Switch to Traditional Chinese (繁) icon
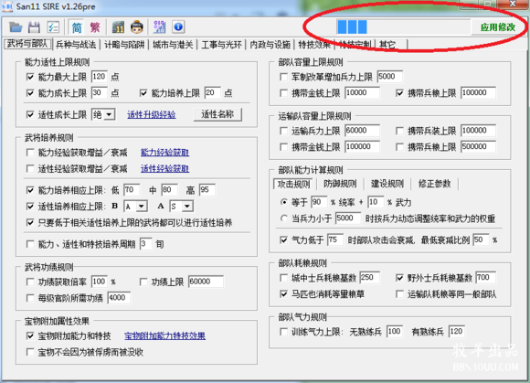 tap(95, 27)
